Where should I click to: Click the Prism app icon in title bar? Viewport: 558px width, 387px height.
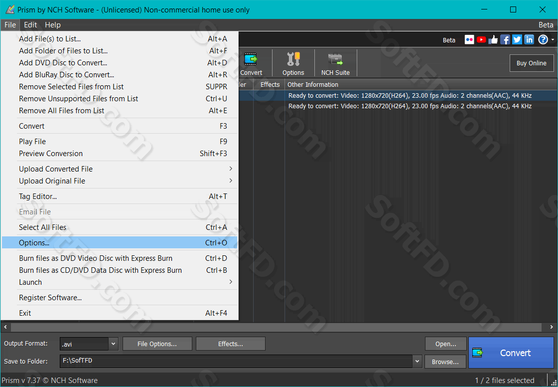pos(9,9)
